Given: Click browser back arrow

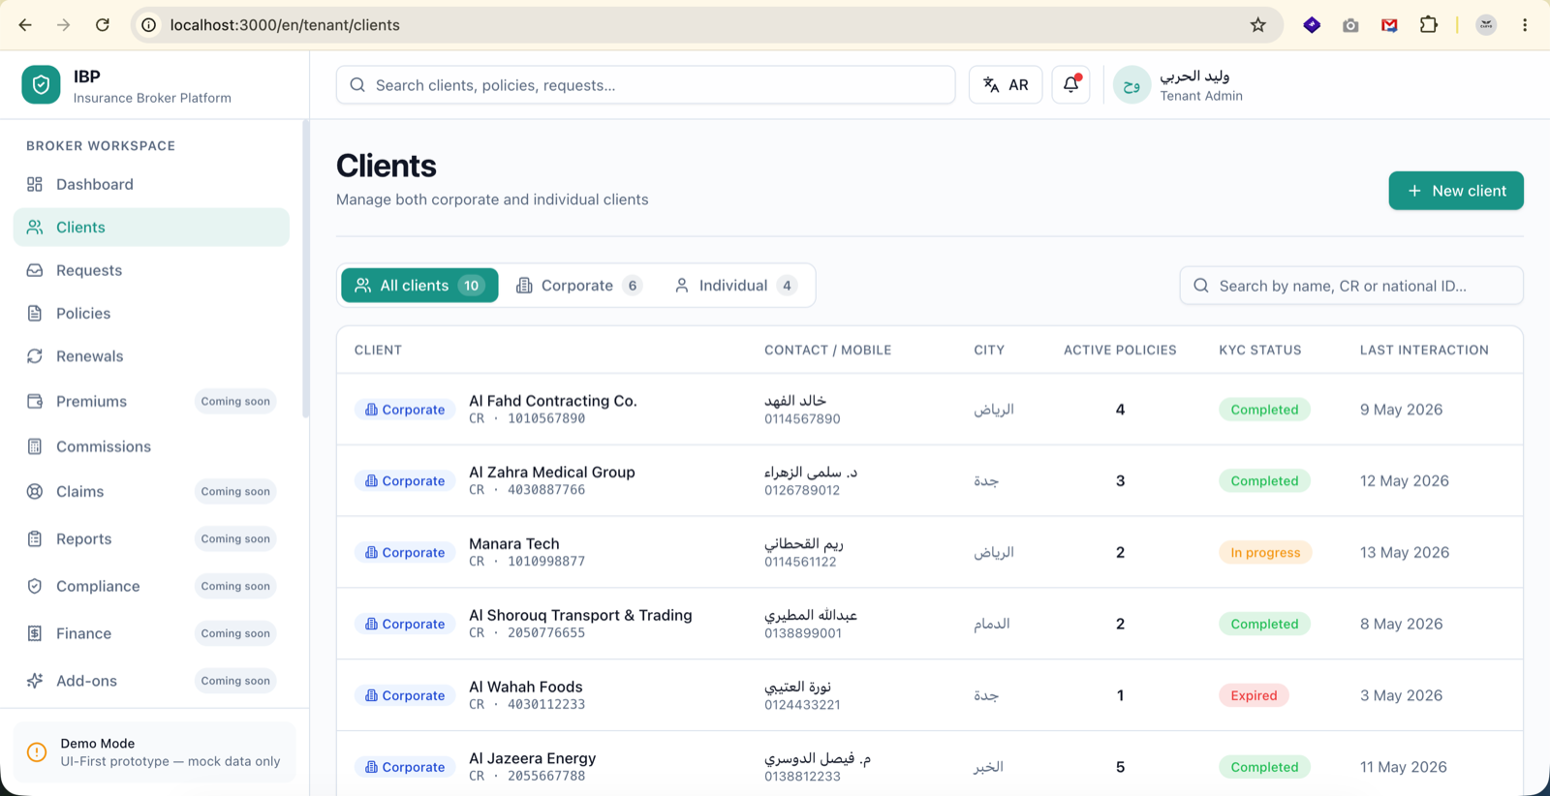Looking at the screenshot, I should click(25, 25).
